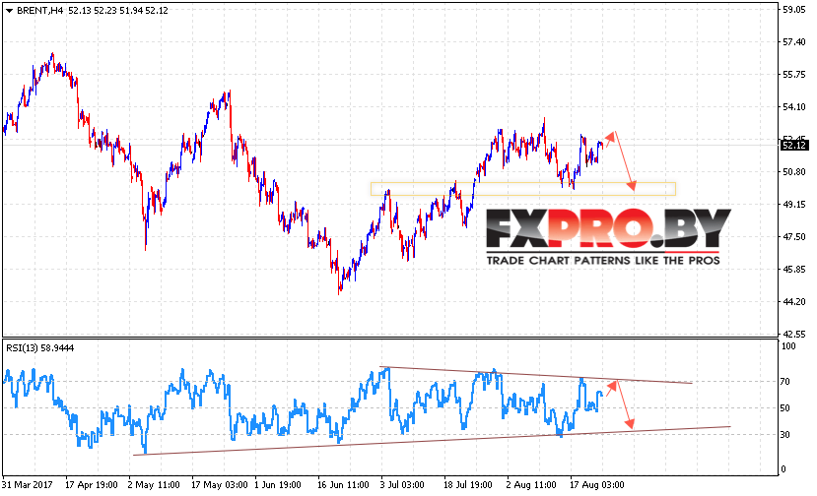This screenshot has width=817, height=496.
Task: Click the 59.05 price axis label
Action: pyautogui.click(x=794, y=10)
